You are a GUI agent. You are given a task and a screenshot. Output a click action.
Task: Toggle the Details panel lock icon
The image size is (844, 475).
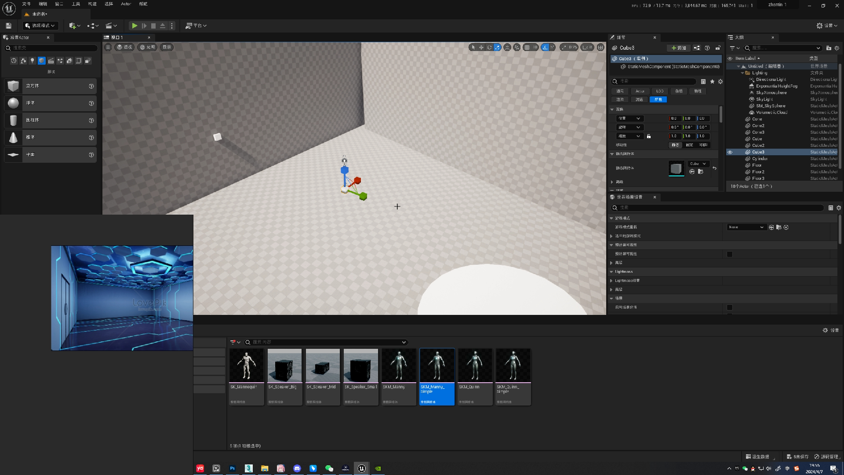[718, 48]
